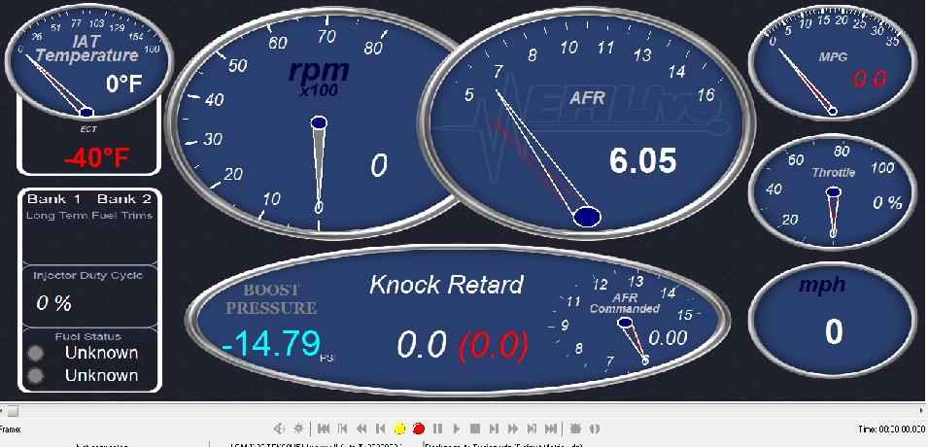Viewport: 928px width, 447px height.
Task: Click the fast forward double-arrow button
Action: tap(513, 429)
